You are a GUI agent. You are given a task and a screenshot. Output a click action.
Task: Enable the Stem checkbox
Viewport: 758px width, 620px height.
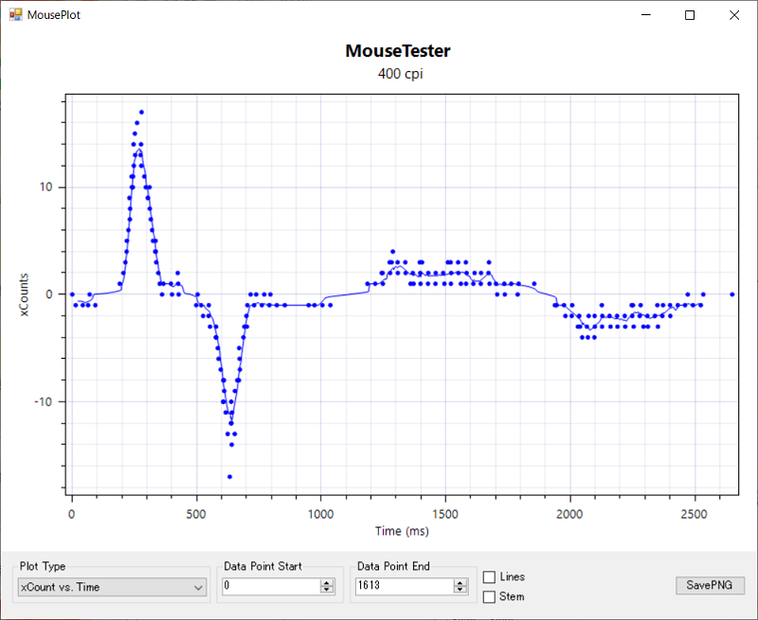click(x=489, y=597)
